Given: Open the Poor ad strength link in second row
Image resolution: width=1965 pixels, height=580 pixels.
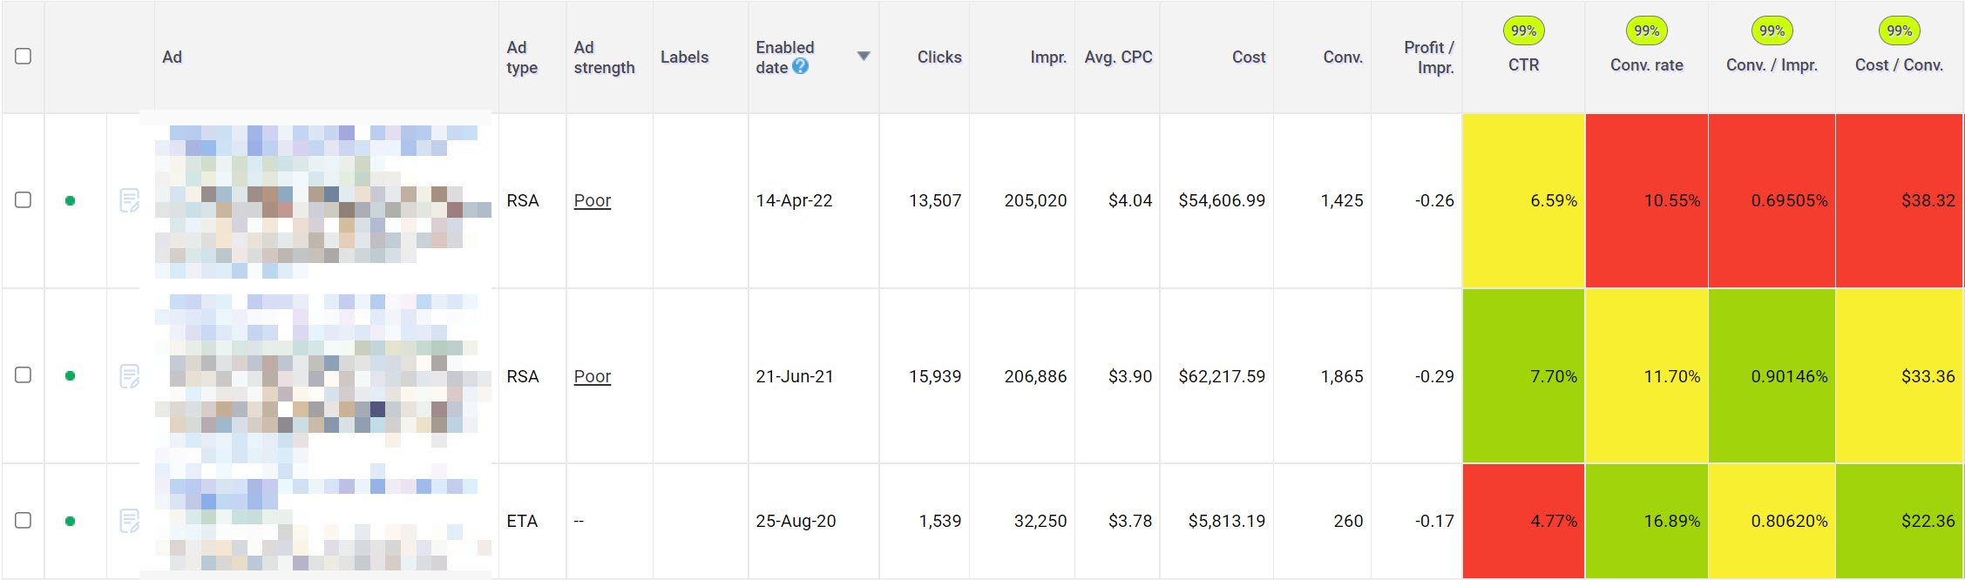Looking at the screenshot, I should [x=592, y=376].
